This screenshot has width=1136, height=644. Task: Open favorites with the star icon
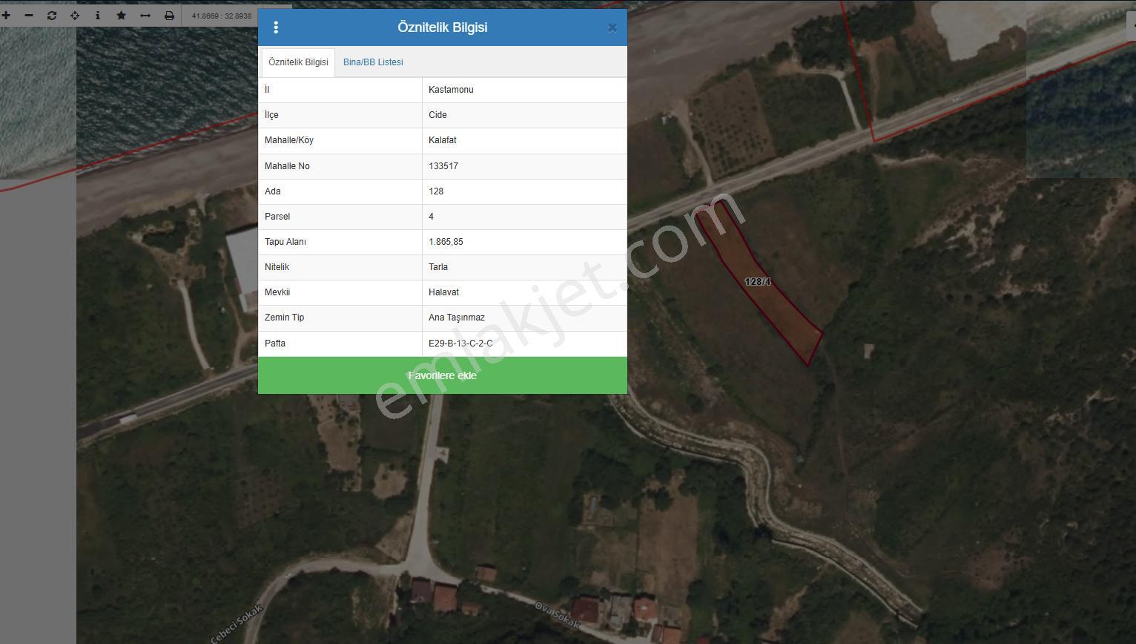pyautogui.click(x=121, y=15)
